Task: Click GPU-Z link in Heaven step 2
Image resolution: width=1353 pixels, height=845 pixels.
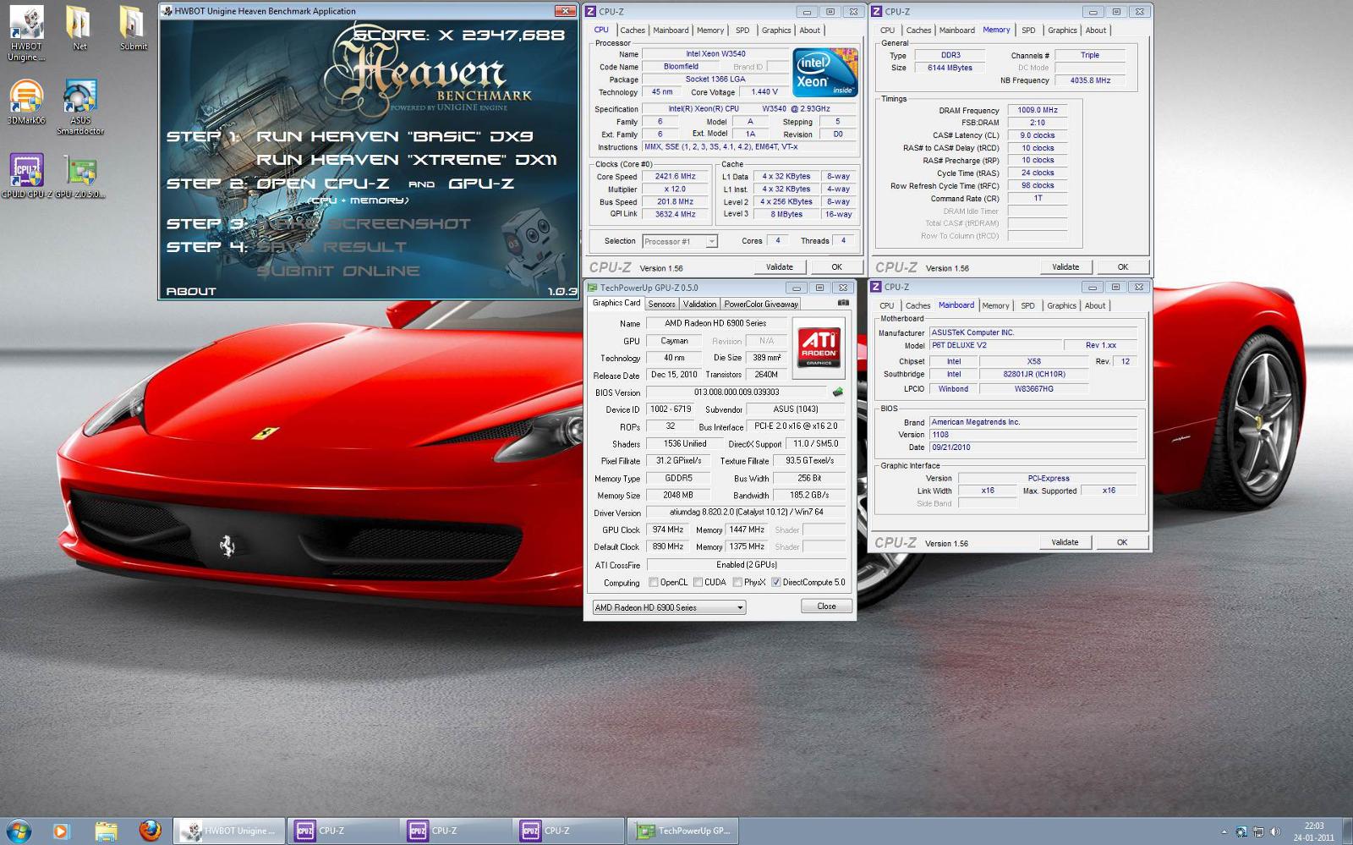Action: tap(480, 184)
